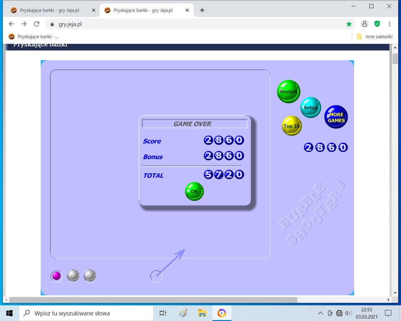Click the green Restart bubble

click(289, 92)
